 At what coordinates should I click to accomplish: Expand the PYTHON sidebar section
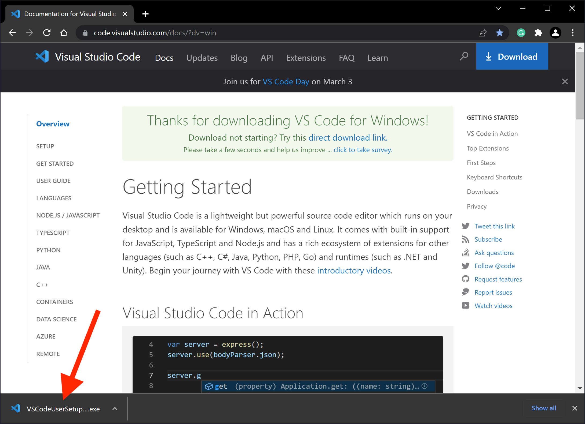click(x=48, y=250)
